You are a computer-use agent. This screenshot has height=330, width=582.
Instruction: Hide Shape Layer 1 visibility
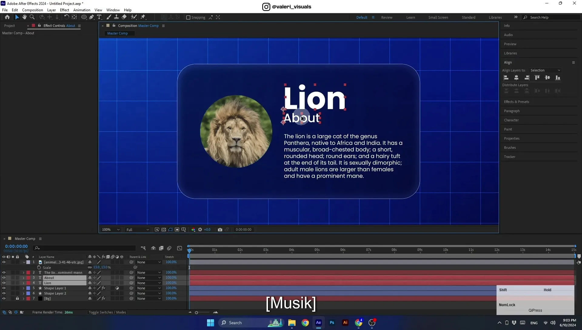coord(4,288)
